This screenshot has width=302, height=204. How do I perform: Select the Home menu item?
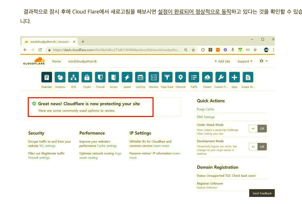(56, 61)
